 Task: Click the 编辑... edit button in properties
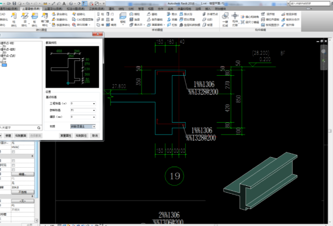coord(23,174)
